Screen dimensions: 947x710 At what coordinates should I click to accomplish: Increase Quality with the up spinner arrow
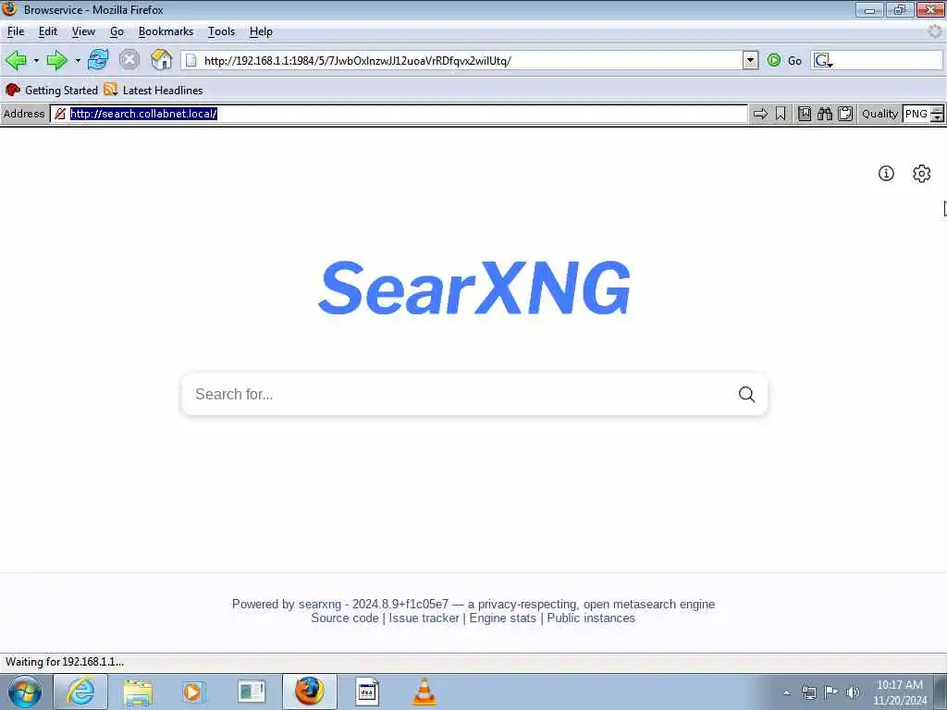[938, 109]
